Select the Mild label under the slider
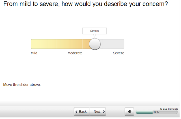181x119 pixels. point(34,53)
